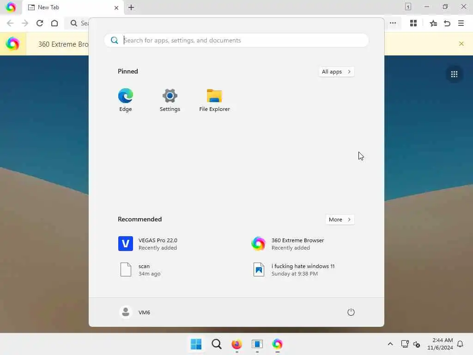Open browser favorites star list
Viewport: 473px width, 355px height.
coord(433,23)
